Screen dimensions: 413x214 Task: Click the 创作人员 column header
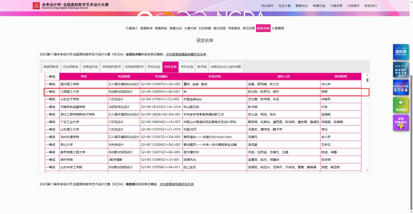coord(284,76)
